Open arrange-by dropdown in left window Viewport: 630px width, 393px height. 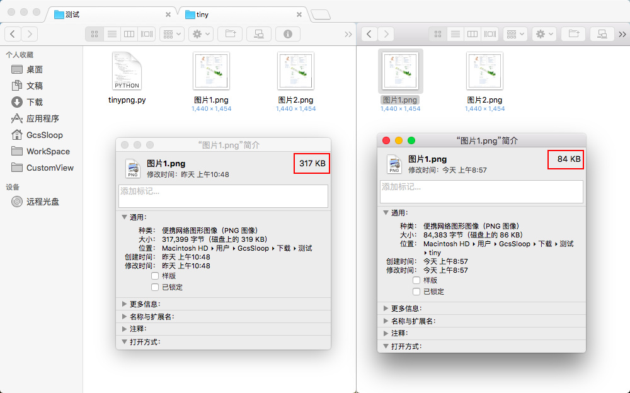pos(172,34)
